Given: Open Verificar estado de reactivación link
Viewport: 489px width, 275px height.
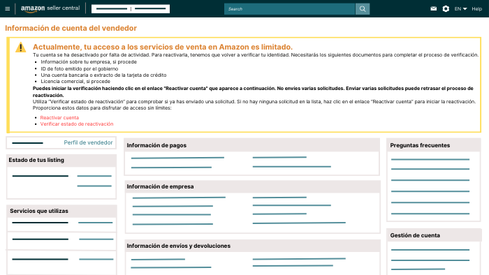Looking at the screenshot, I should [x=77, y=124].
